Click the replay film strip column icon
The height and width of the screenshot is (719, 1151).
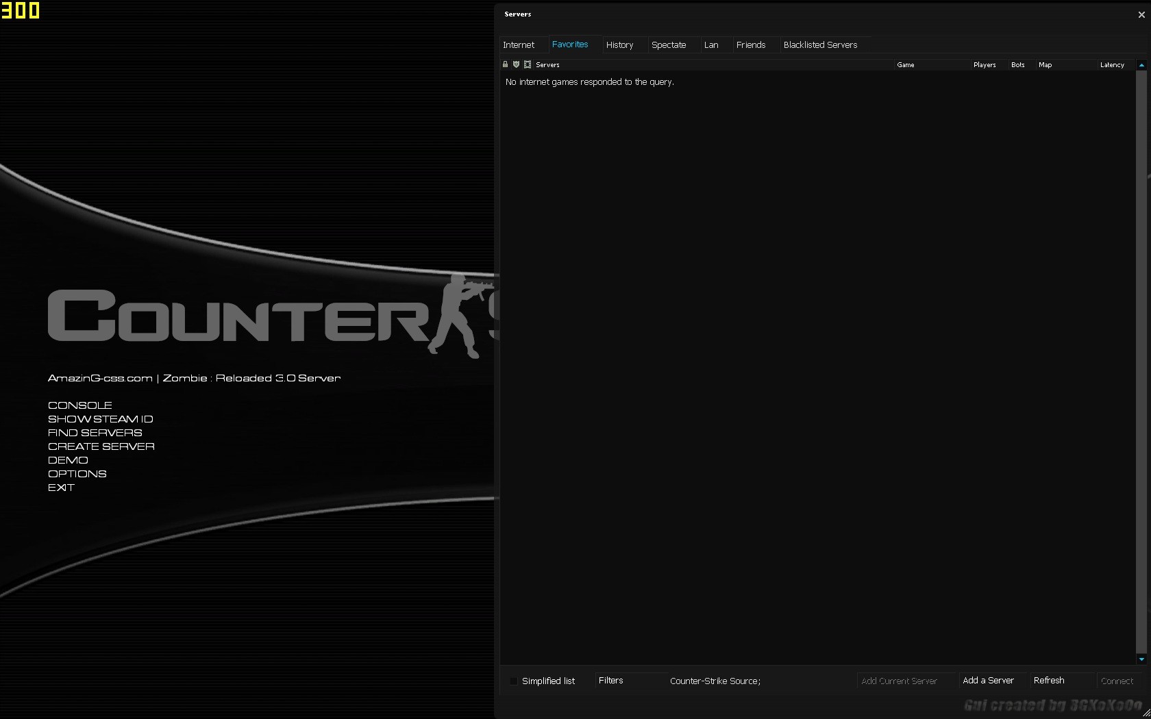(527, 64)
